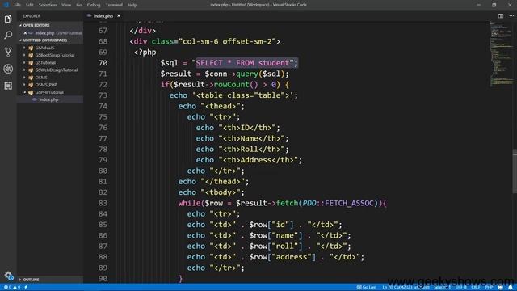Open the Extensions view in activity bar
The image size is (517, 291).
point(8,86)
